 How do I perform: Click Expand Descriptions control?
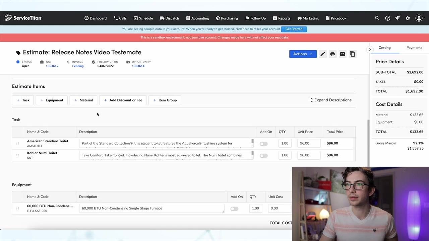point(331,100)
